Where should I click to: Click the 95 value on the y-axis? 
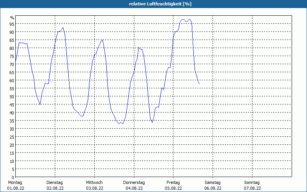[x=12, y=24]
